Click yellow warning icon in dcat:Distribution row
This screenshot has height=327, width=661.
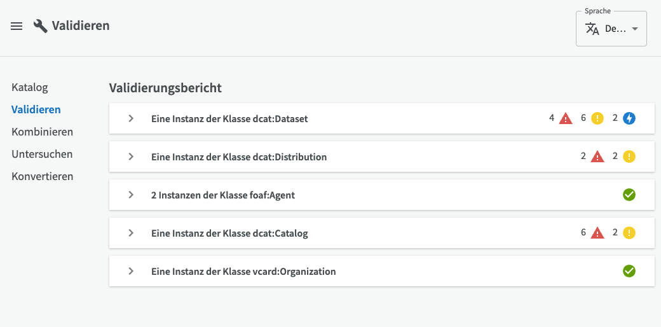(629, 157)
